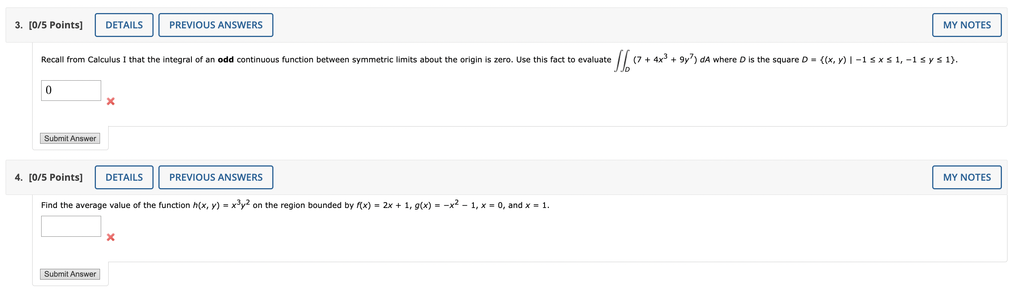View PREVIOUS ANSWERS for question 3
The image size is (1009, 289).
click(215, 25)
